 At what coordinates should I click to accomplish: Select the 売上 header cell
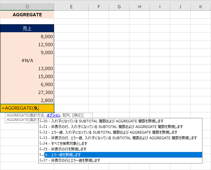click(x=27, y=28)
